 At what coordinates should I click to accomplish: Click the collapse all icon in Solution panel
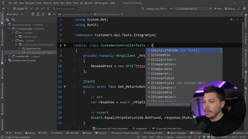coord(43,14)
